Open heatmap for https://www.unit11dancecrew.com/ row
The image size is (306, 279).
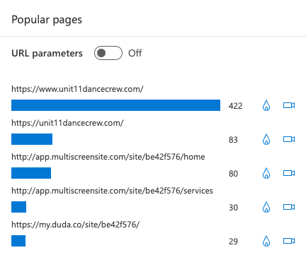[x=266, y=105]
